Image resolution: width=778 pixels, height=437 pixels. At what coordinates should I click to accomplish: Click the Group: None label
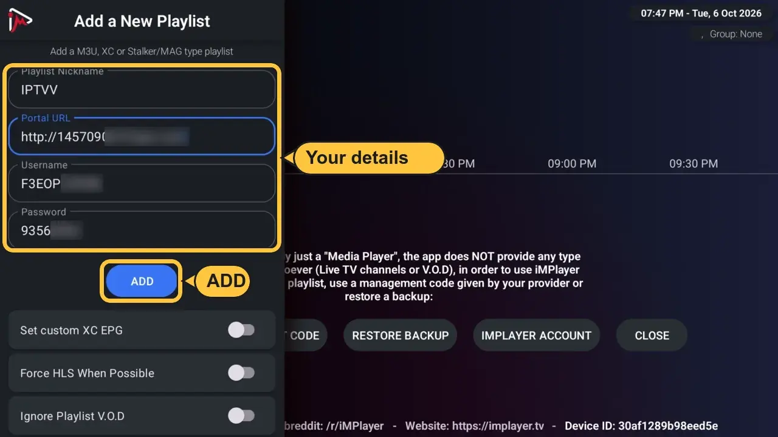(x=735, y=35)
